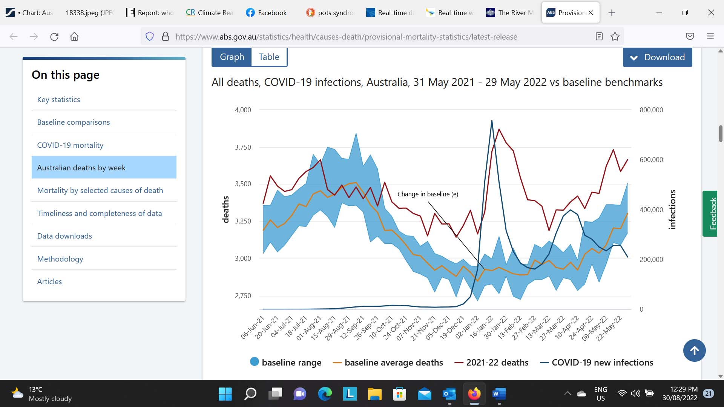Toggle baseline range series in legend
724x407 pixels.
tap(286, 362)
